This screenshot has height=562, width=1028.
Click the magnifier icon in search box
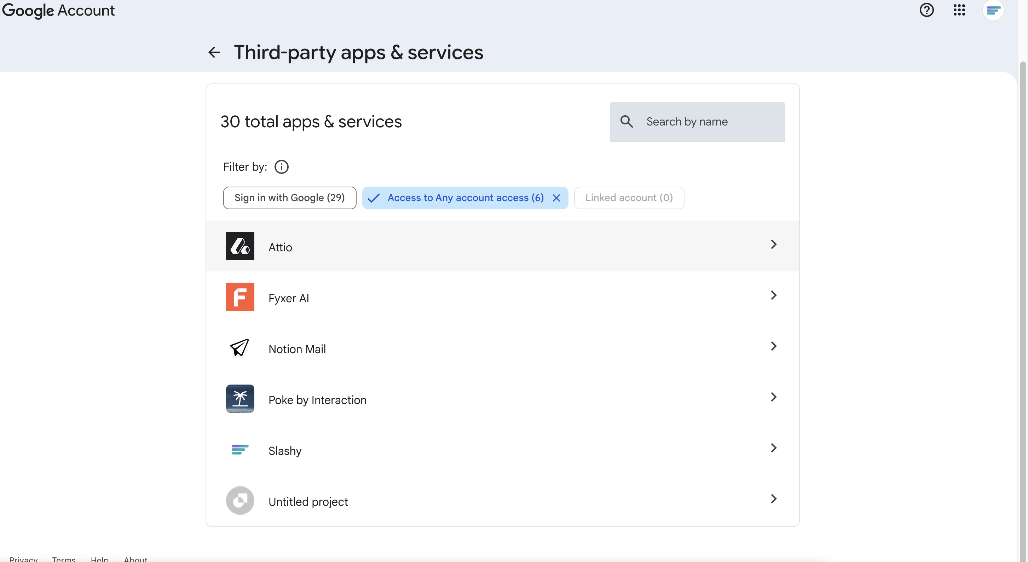626,122
